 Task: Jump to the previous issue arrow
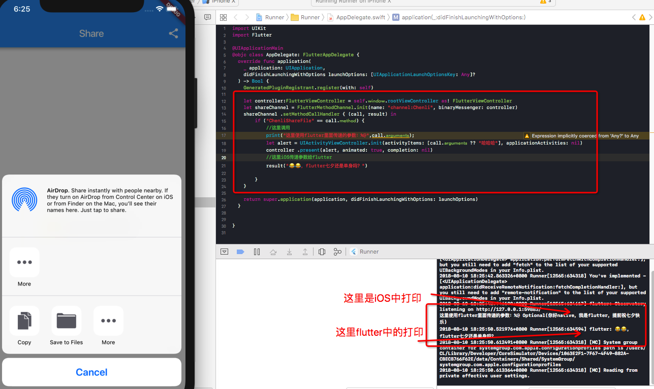634,17
